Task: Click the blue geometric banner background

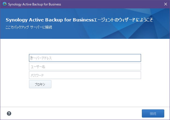Action: coord(109,31)
